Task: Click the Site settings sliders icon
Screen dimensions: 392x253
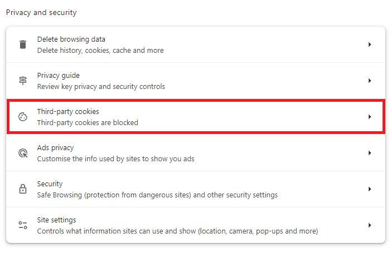Action: 23,225
